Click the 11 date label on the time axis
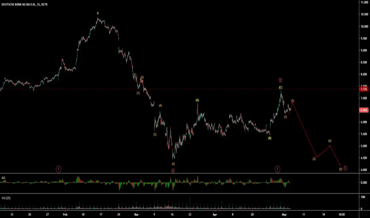Image resolution: width=370 pixels, height=218 pixels. (304, 215)
